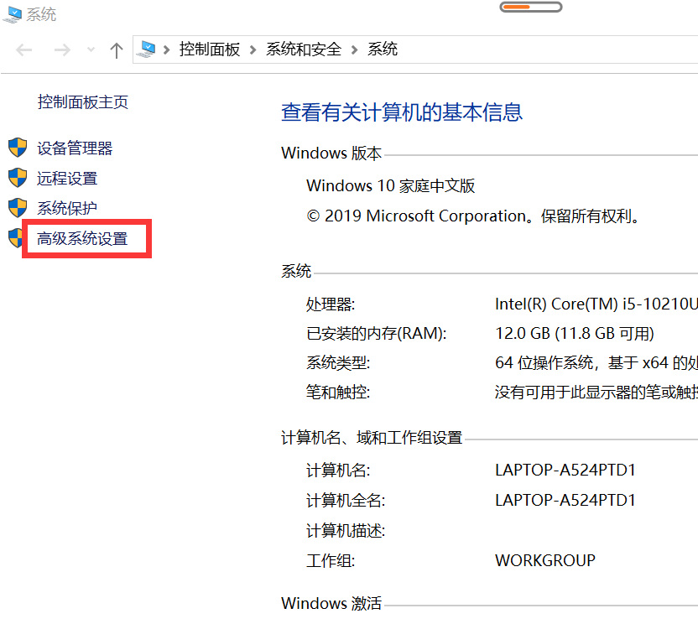Select 计算机名 value LAPTOP-A524PTD1
Screen dimensions: 698x624
pyautogui.click(x=565, y=470)
